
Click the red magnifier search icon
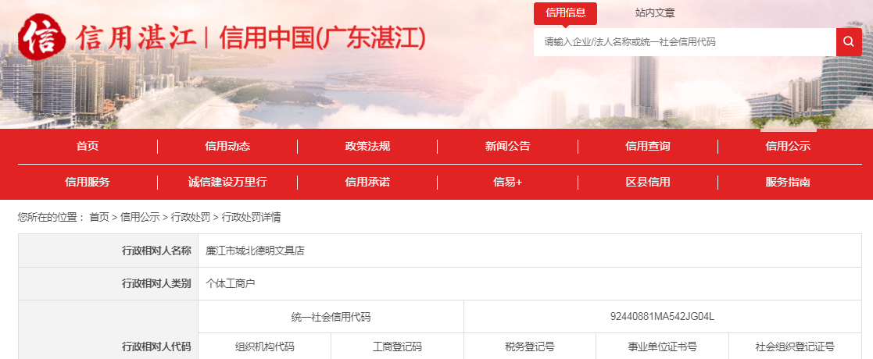pyautogui.click(x=848, y=42)
